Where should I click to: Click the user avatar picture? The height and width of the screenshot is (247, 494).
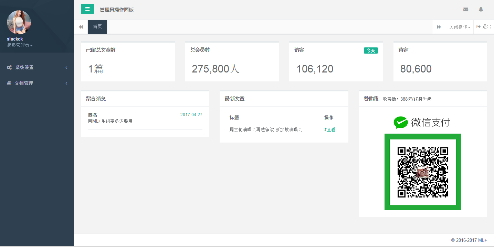(x=19, y=22)
